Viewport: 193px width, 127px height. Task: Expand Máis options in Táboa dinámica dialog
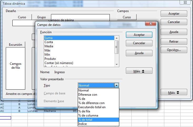point(174,92)
